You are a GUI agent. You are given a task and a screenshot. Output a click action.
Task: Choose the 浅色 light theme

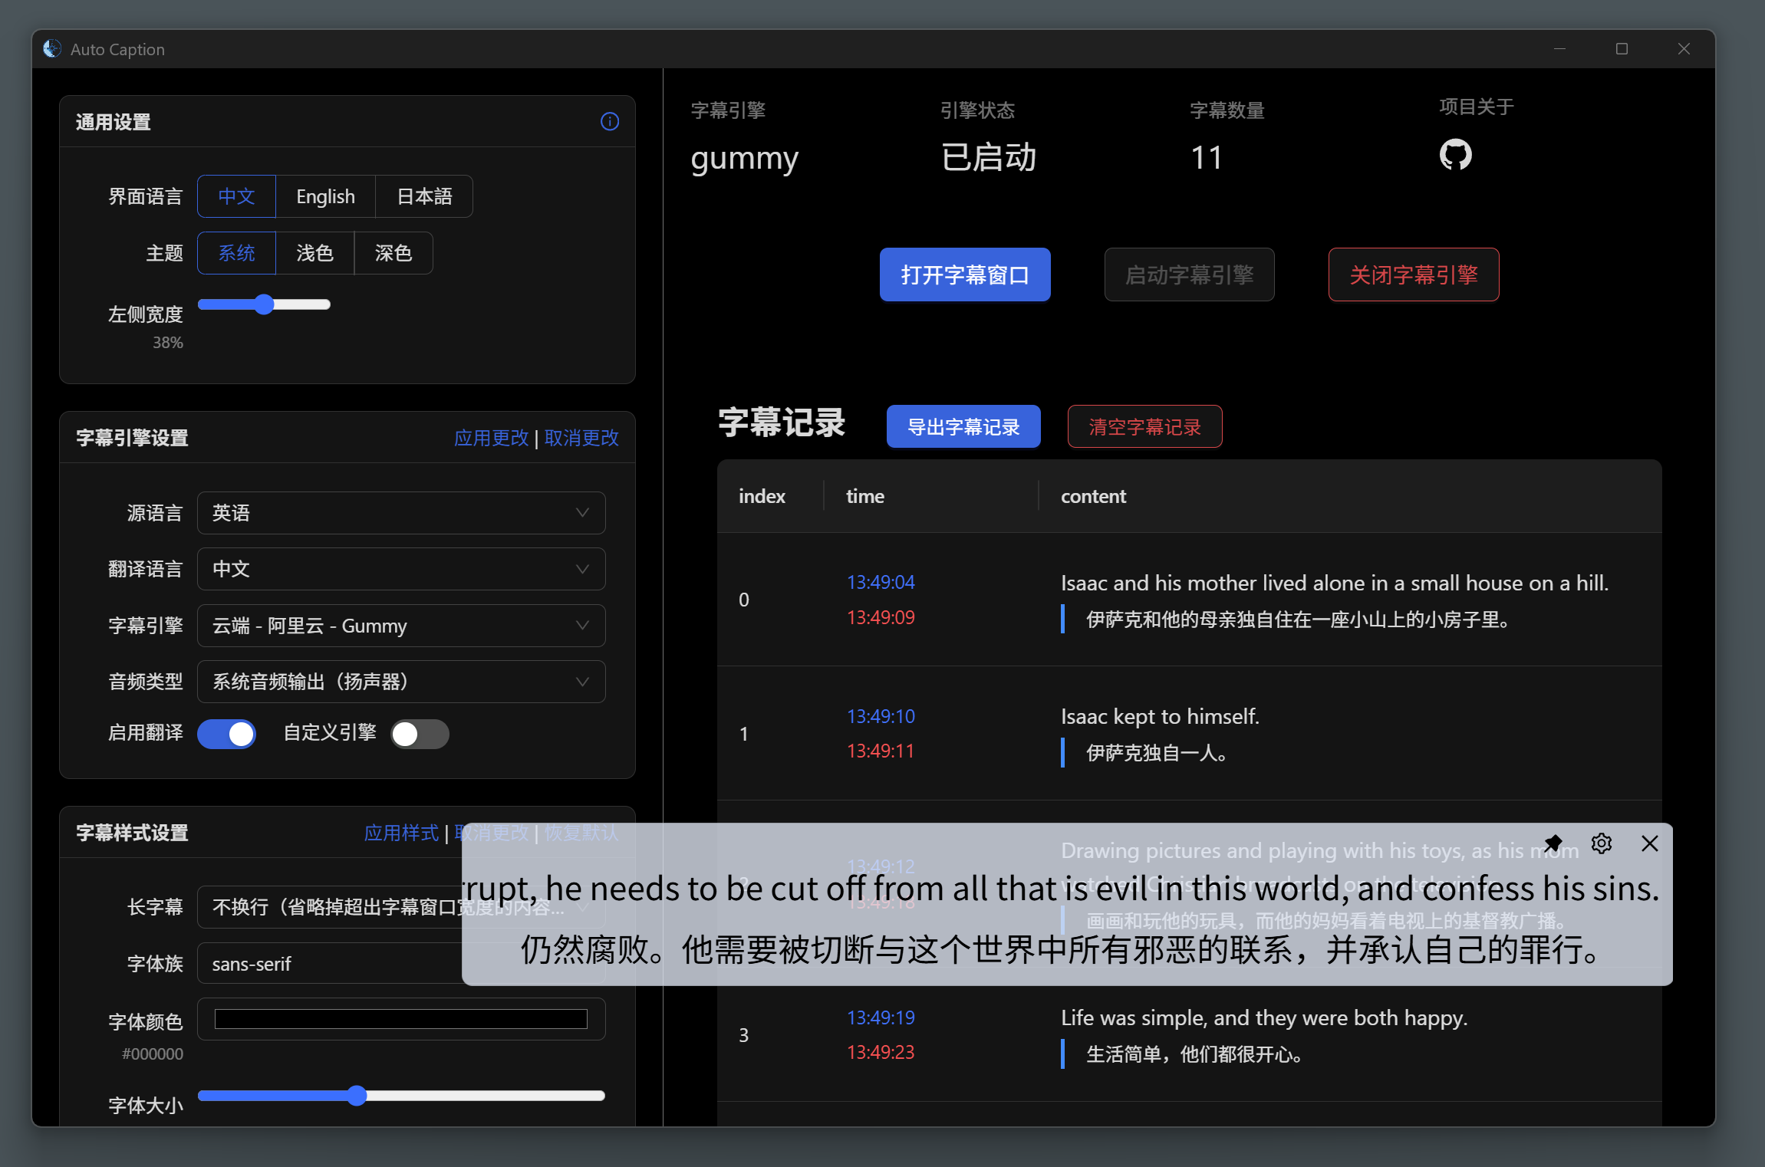(x=314, y=253)
